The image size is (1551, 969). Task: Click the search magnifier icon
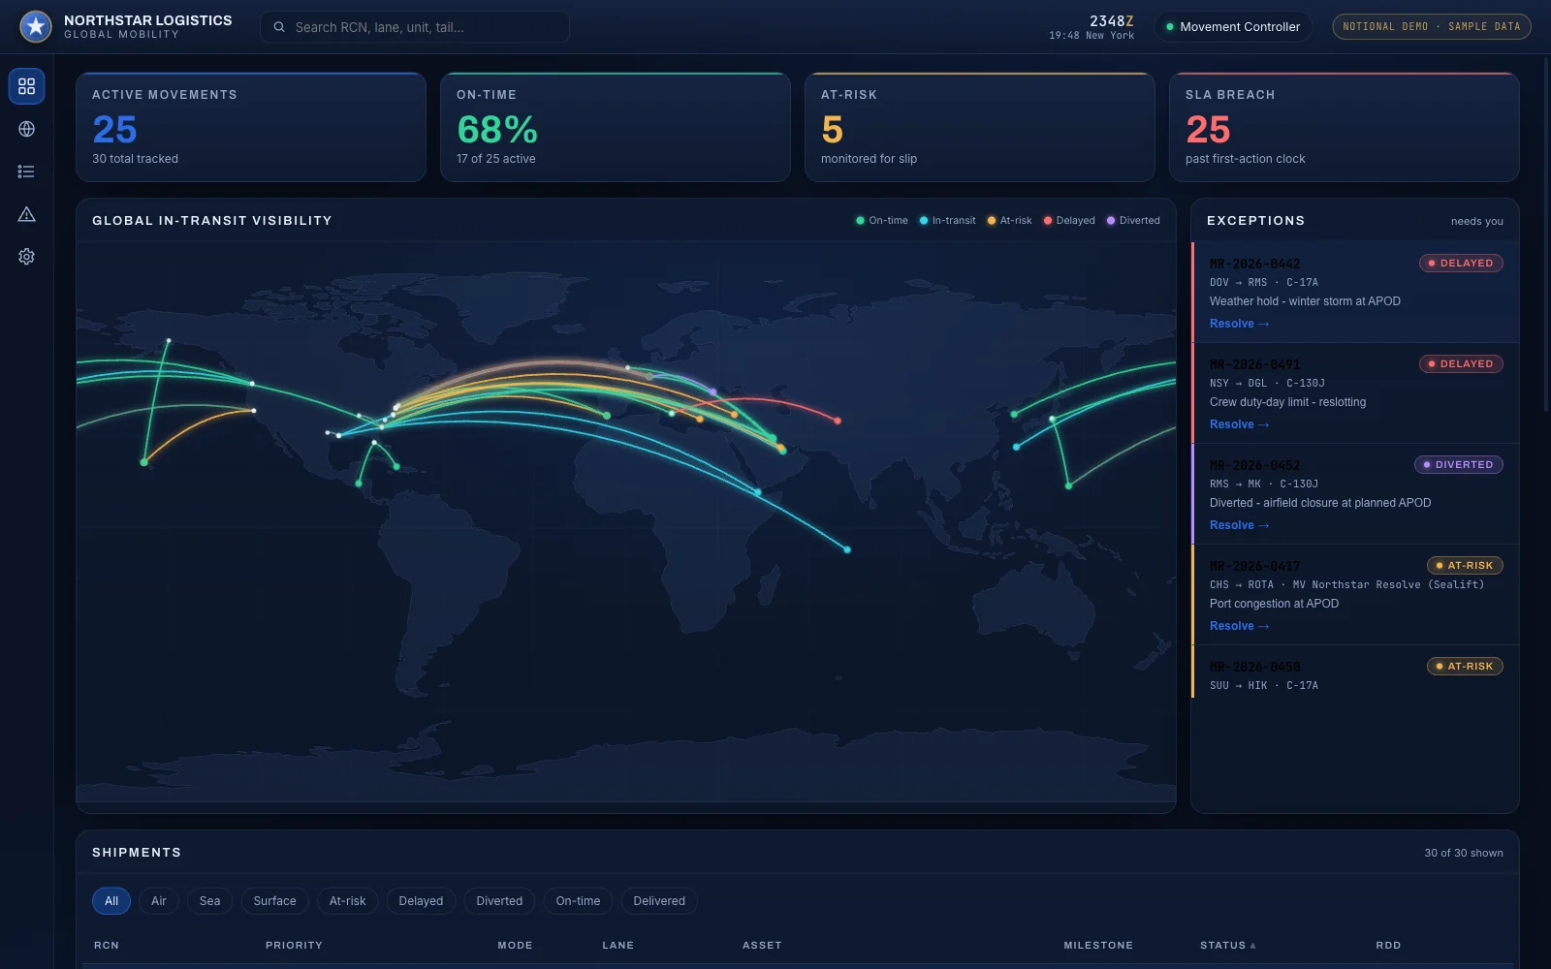279,27
